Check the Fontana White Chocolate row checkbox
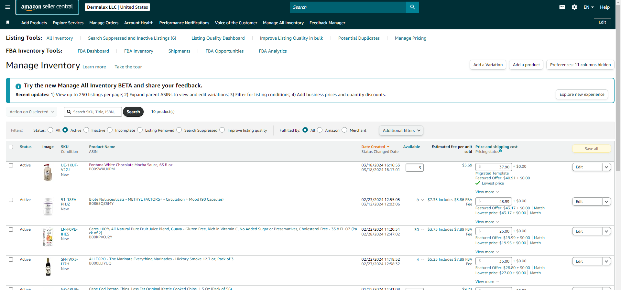 pos(11,165)
